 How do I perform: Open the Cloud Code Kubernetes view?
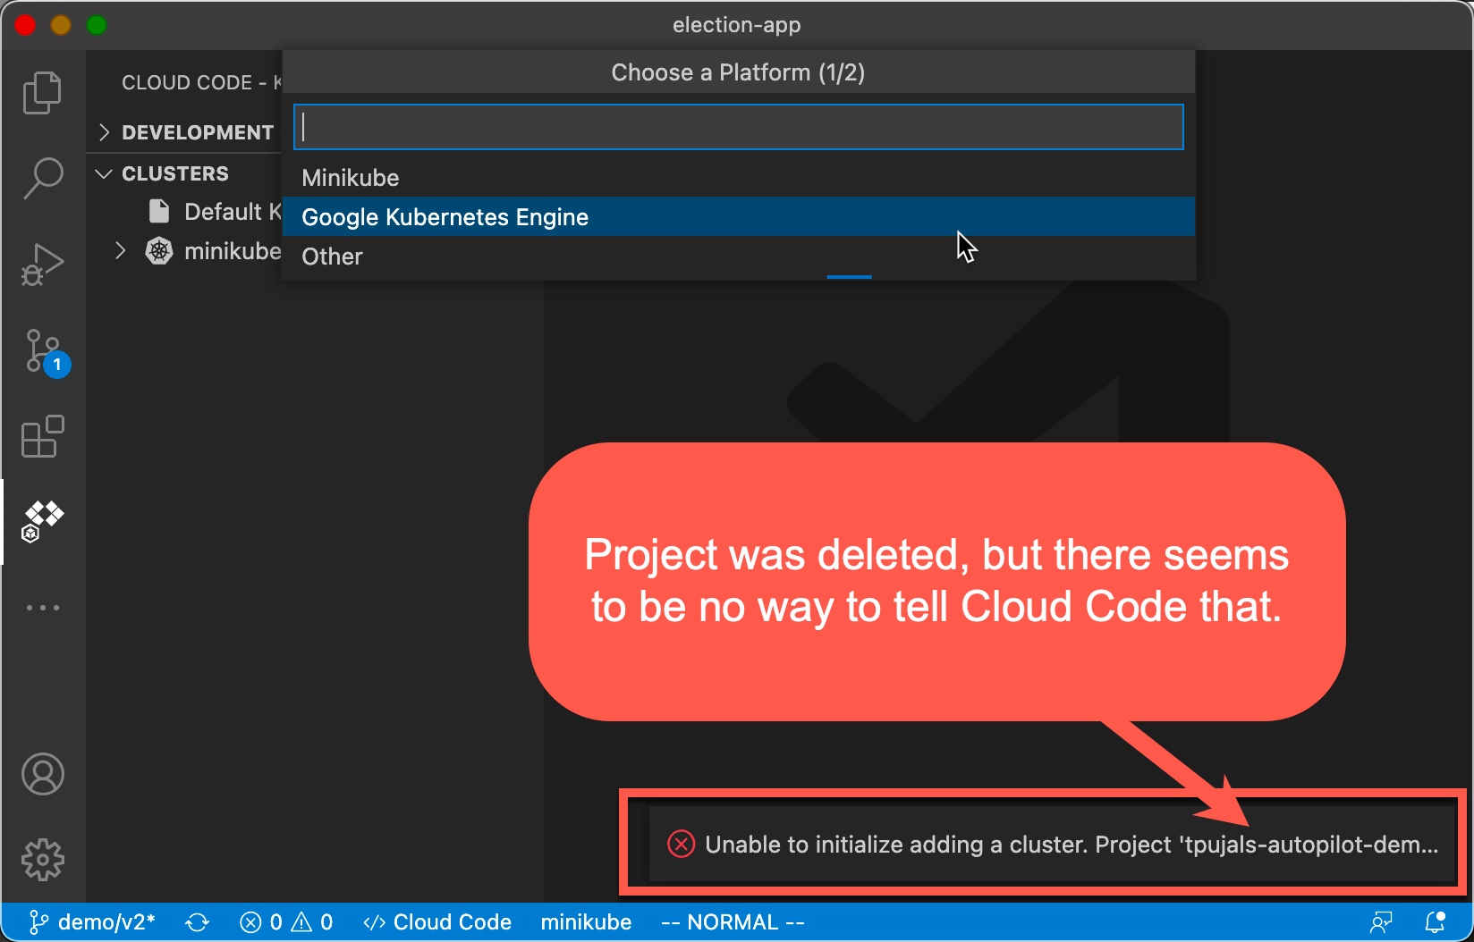pos(42,521)
